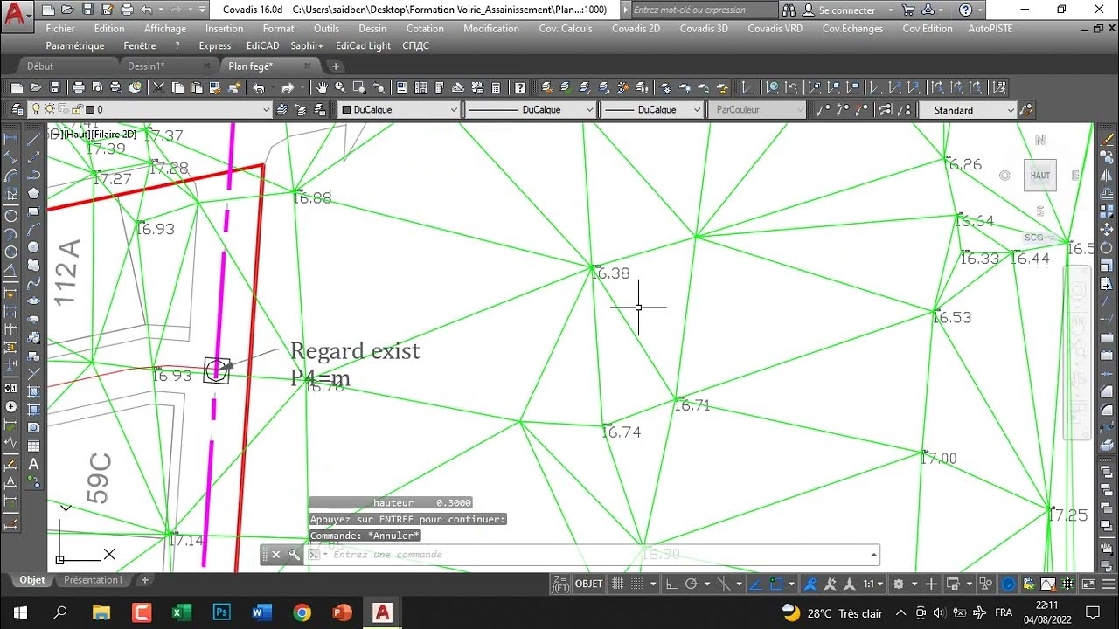Image resolution: width=1119 pixels, height=629 pixels.
Task: Click the new drawing tab plus button
Action: 336,66
